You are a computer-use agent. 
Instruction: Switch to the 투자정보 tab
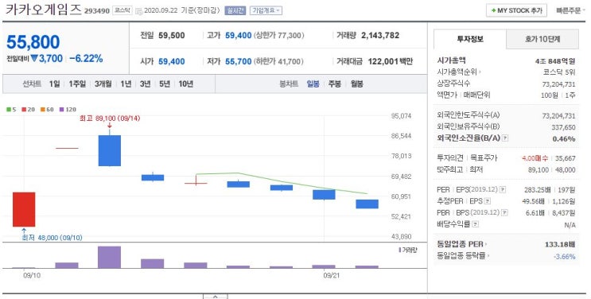pos(470,39)
